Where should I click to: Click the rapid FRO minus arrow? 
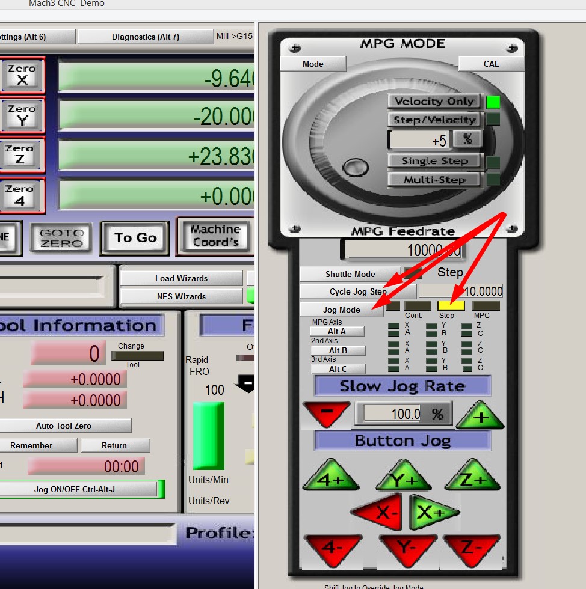coord(246,383)
